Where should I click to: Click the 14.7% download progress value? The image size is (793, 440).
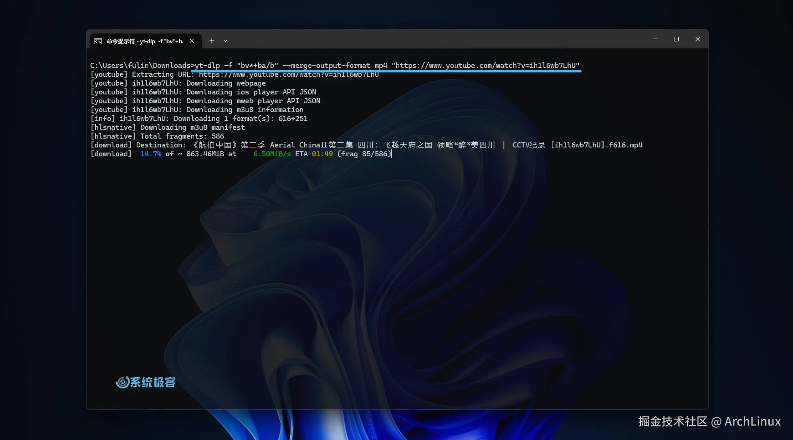pyautogui.click(x=151, y=154)
